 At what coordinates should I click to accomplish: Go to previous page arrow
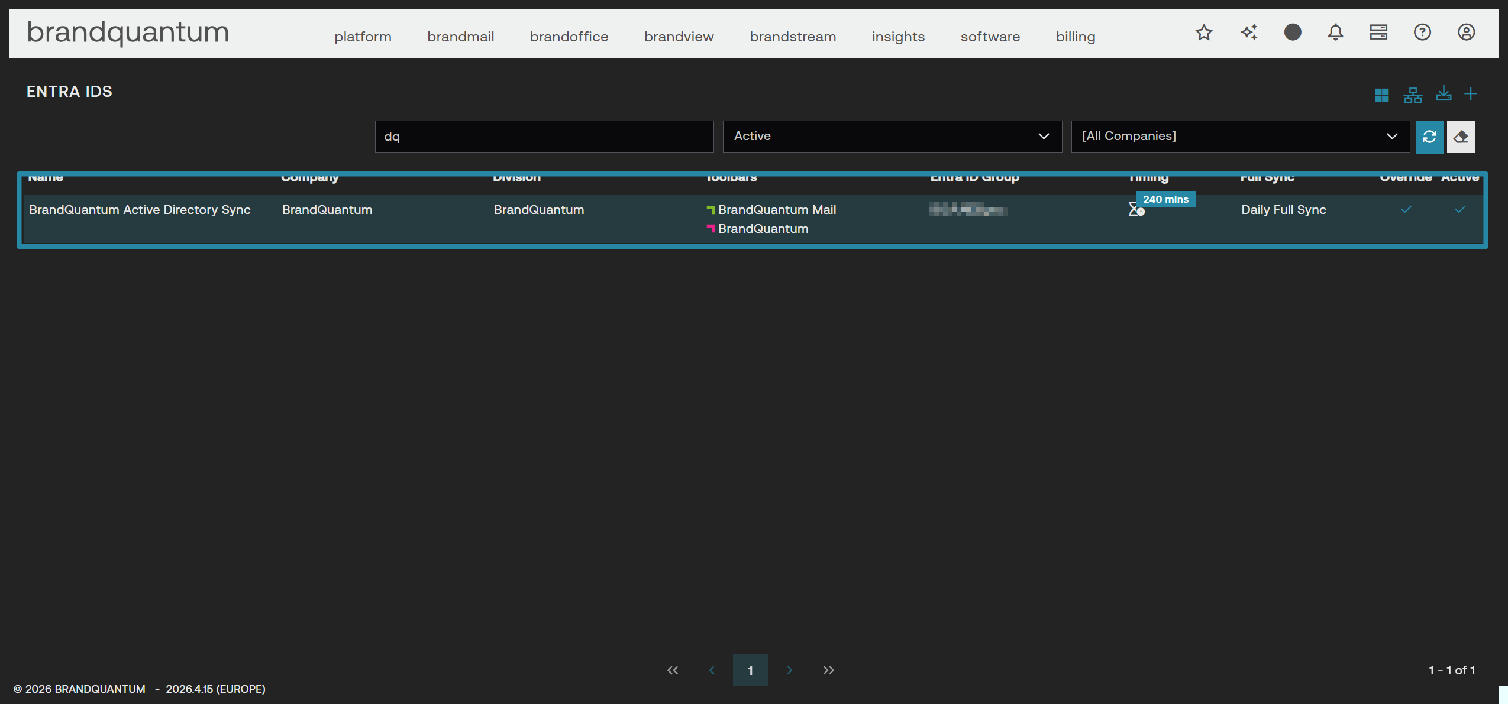coord(712,670)
